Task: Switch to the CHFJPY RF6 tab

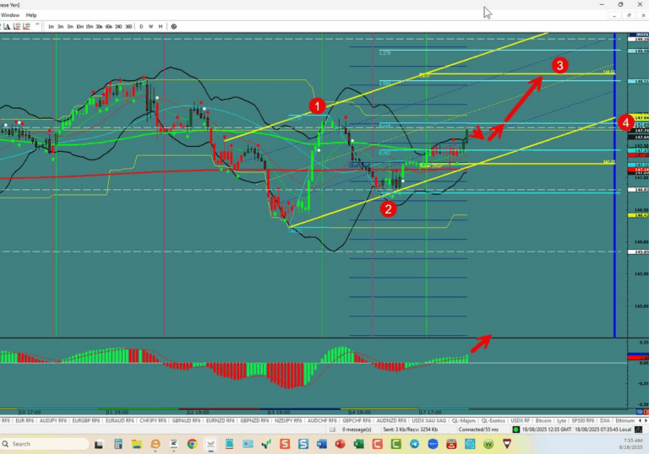Action: 153,420
